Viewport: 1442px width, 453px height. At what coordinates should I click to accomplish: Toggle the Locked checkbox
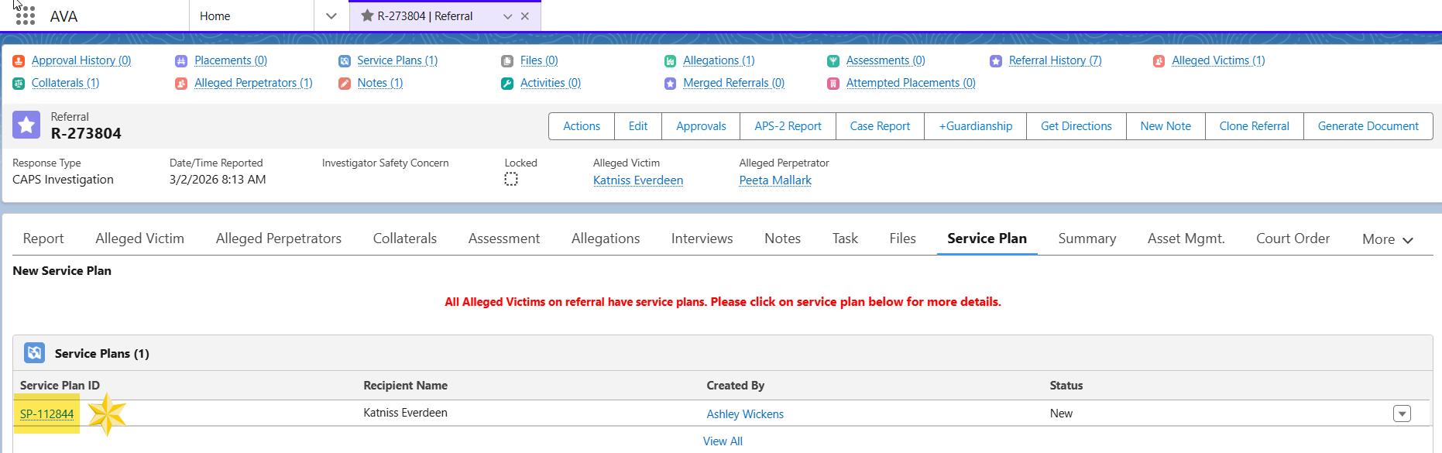pyautogui.click(x=511, y=179)
